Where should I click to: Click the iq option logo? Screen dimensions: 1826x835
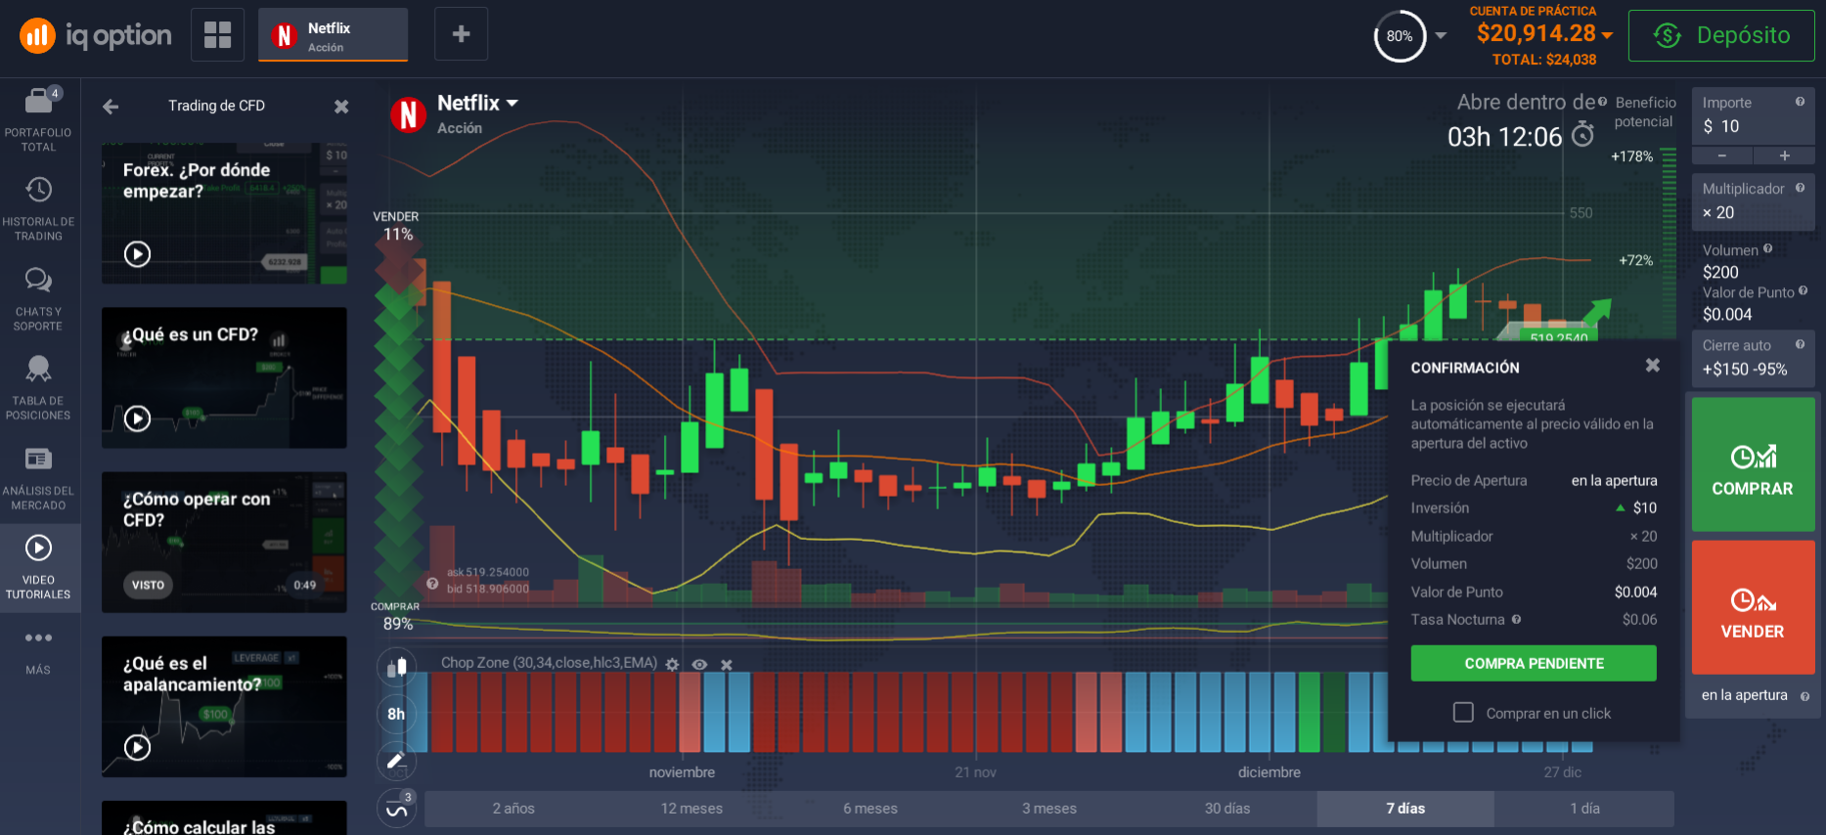pyautogui.click(x=96, y=36)
